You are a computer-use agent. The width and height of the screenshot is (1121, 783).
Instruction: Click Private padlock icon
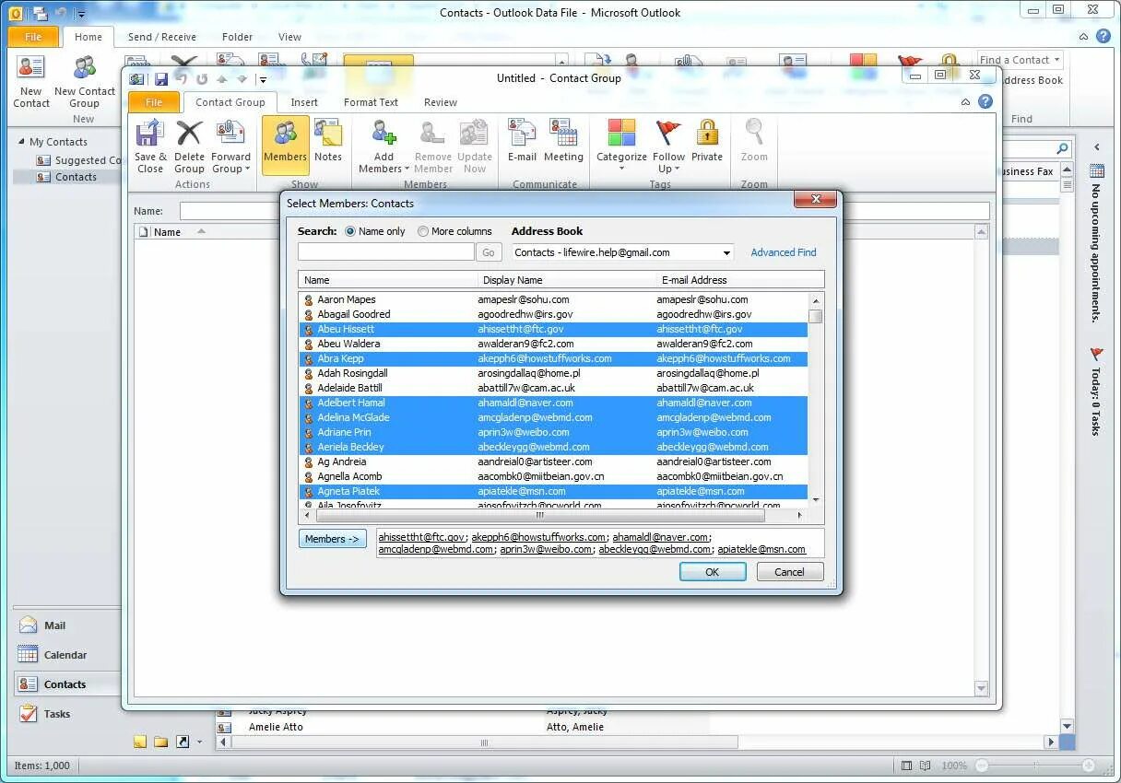point(707,134)
